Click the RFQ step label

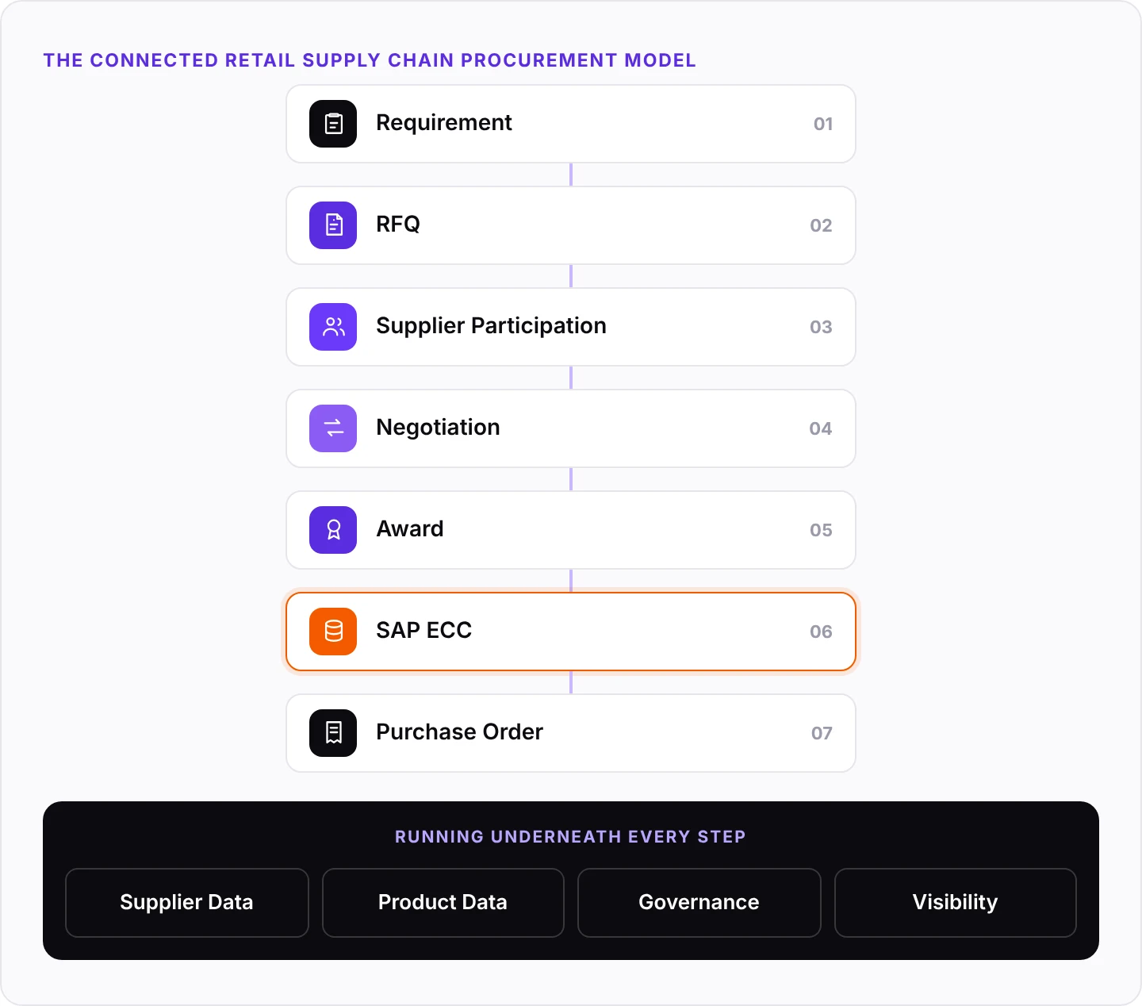pos(398,225)
